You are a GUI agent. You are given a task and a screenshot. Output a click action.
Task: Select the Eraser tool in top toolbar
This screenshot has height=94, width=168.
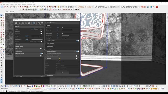pyautogui.click(x=5, y=7)
